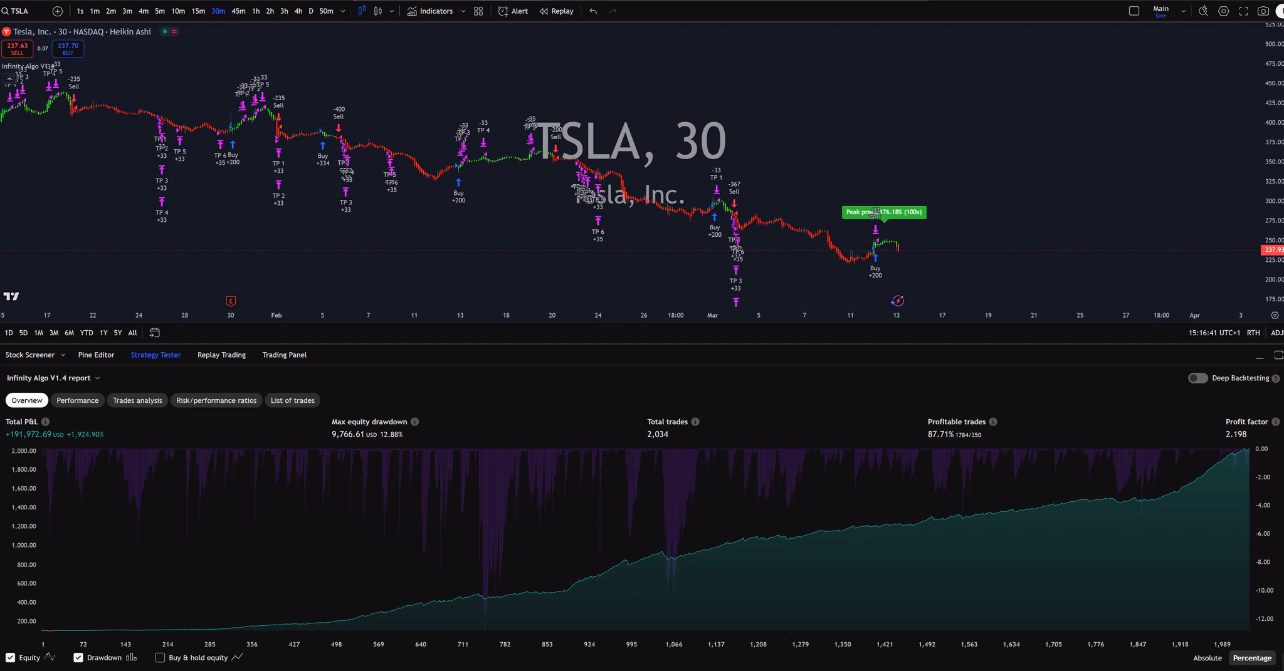This screenshot has height=671, width=1284.
Task: Uncheck the Equity checkbox
Action: 11,658
